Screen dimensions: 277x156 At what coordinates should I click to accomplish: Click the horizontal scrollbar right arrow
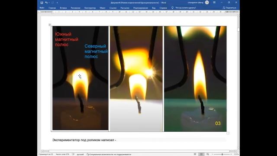point(235,151)
